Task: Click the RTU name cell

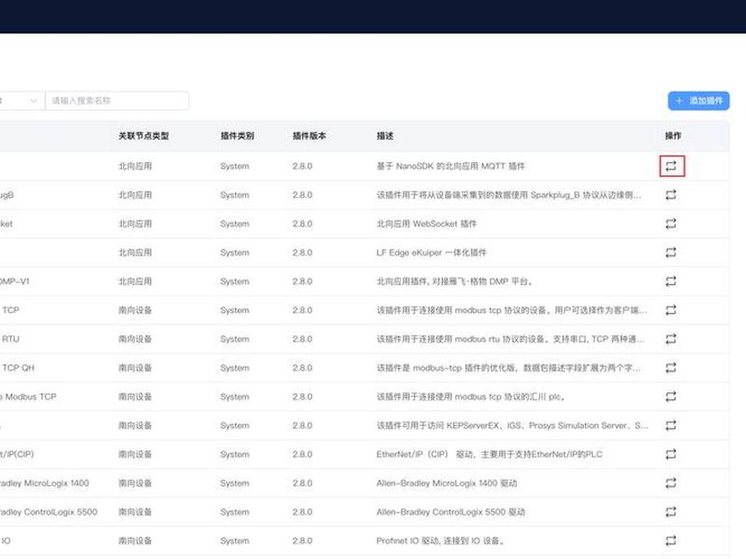Action: coord(10,339)
